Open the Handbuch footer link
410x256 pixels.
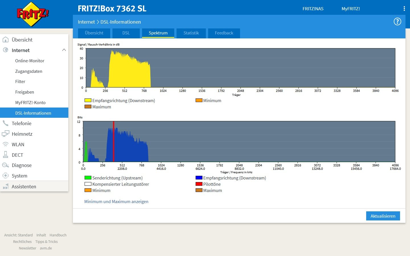58,235
